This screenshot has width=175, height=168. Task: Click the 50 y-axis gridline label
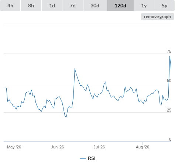169,80
